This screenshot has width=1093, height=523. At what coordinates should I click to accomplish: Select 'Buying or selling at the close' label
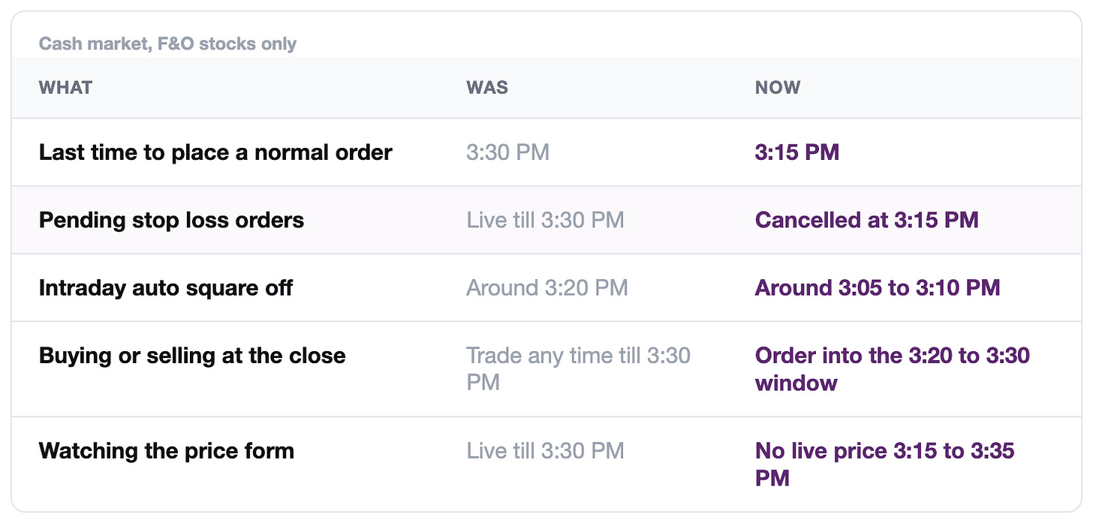(192, 355)
